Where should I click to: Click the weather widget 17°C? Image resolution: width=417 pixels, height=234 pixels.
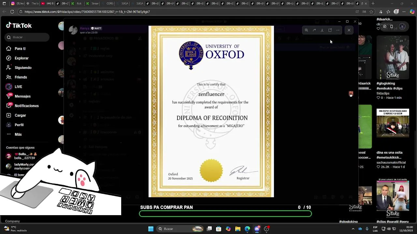click(x=15, y=229)
